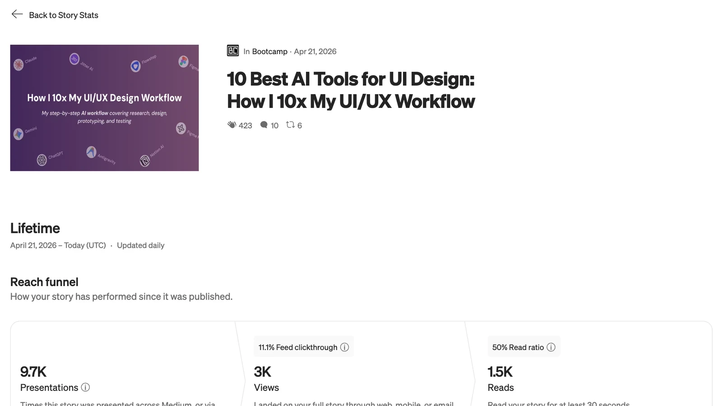Click the 'April 21, 2026 – Today (UTC)' range
This screenshot has width=722, height=406.
pos(58,245)
